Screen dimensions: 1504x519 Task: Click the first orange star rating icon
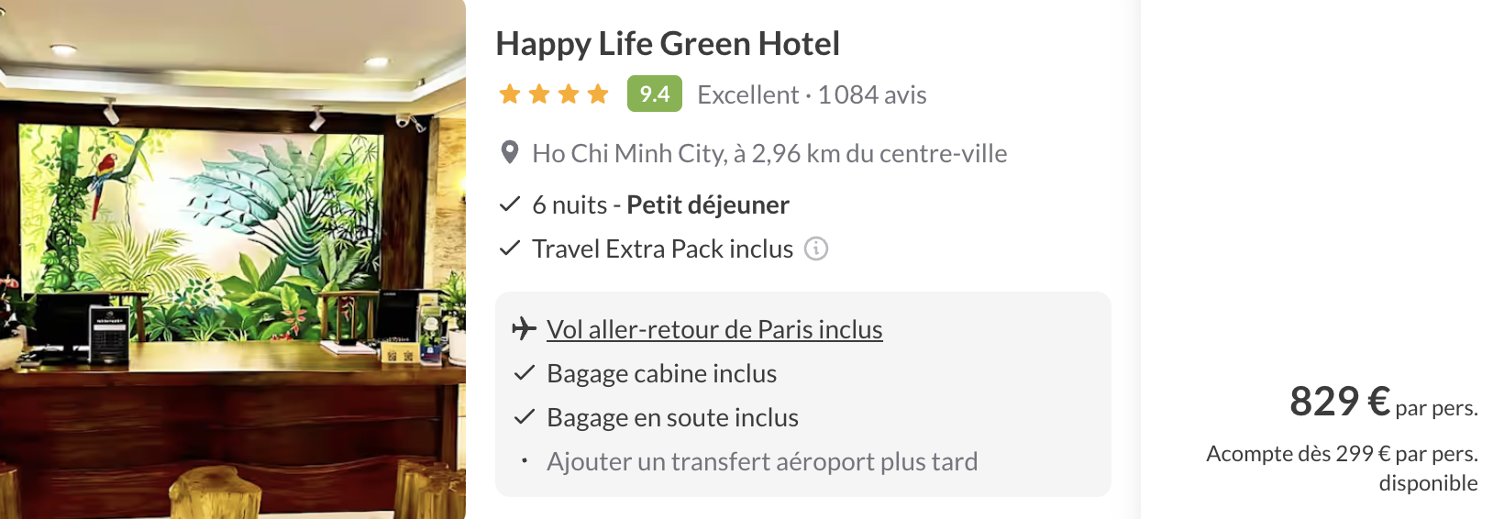tap(510, 94)
